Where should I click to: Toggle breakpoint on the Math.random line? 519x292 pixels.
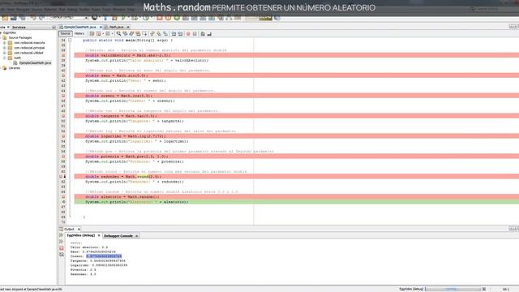coord(63,196)
